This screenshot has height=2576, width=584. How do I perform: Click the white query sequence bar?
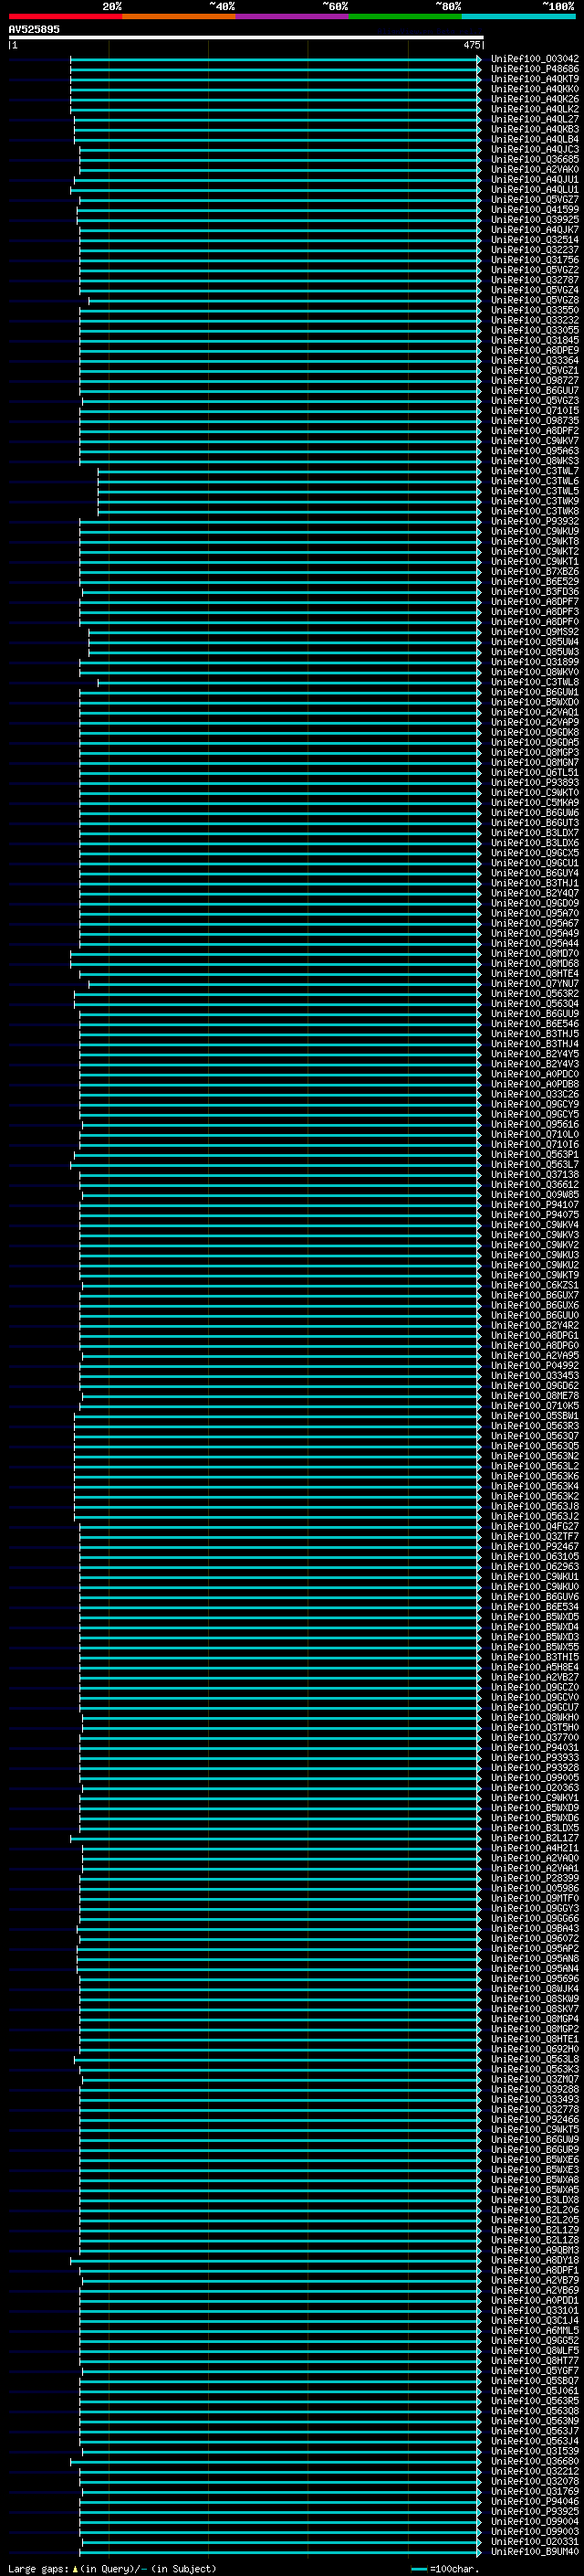click(245, 38)
